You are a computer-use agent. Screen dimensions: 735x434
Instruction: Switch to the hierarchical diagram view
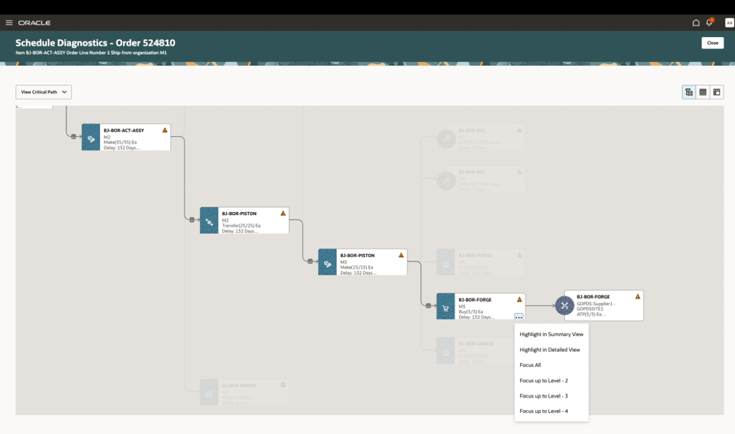689,92
